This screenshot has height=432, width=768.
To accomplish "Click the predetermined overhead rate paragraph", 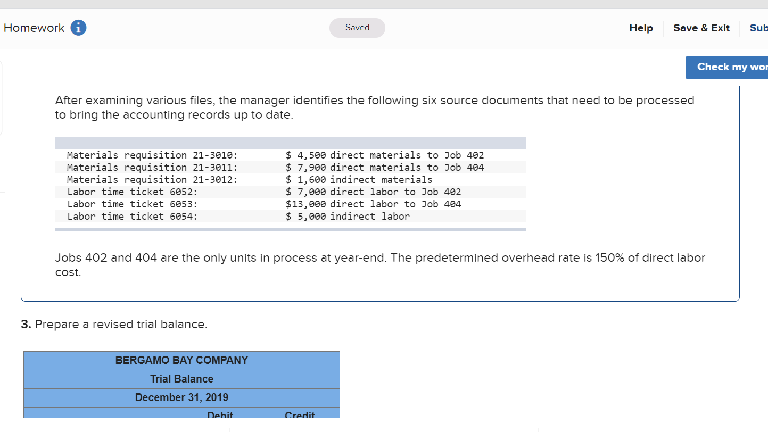I will tap(380, 265).
